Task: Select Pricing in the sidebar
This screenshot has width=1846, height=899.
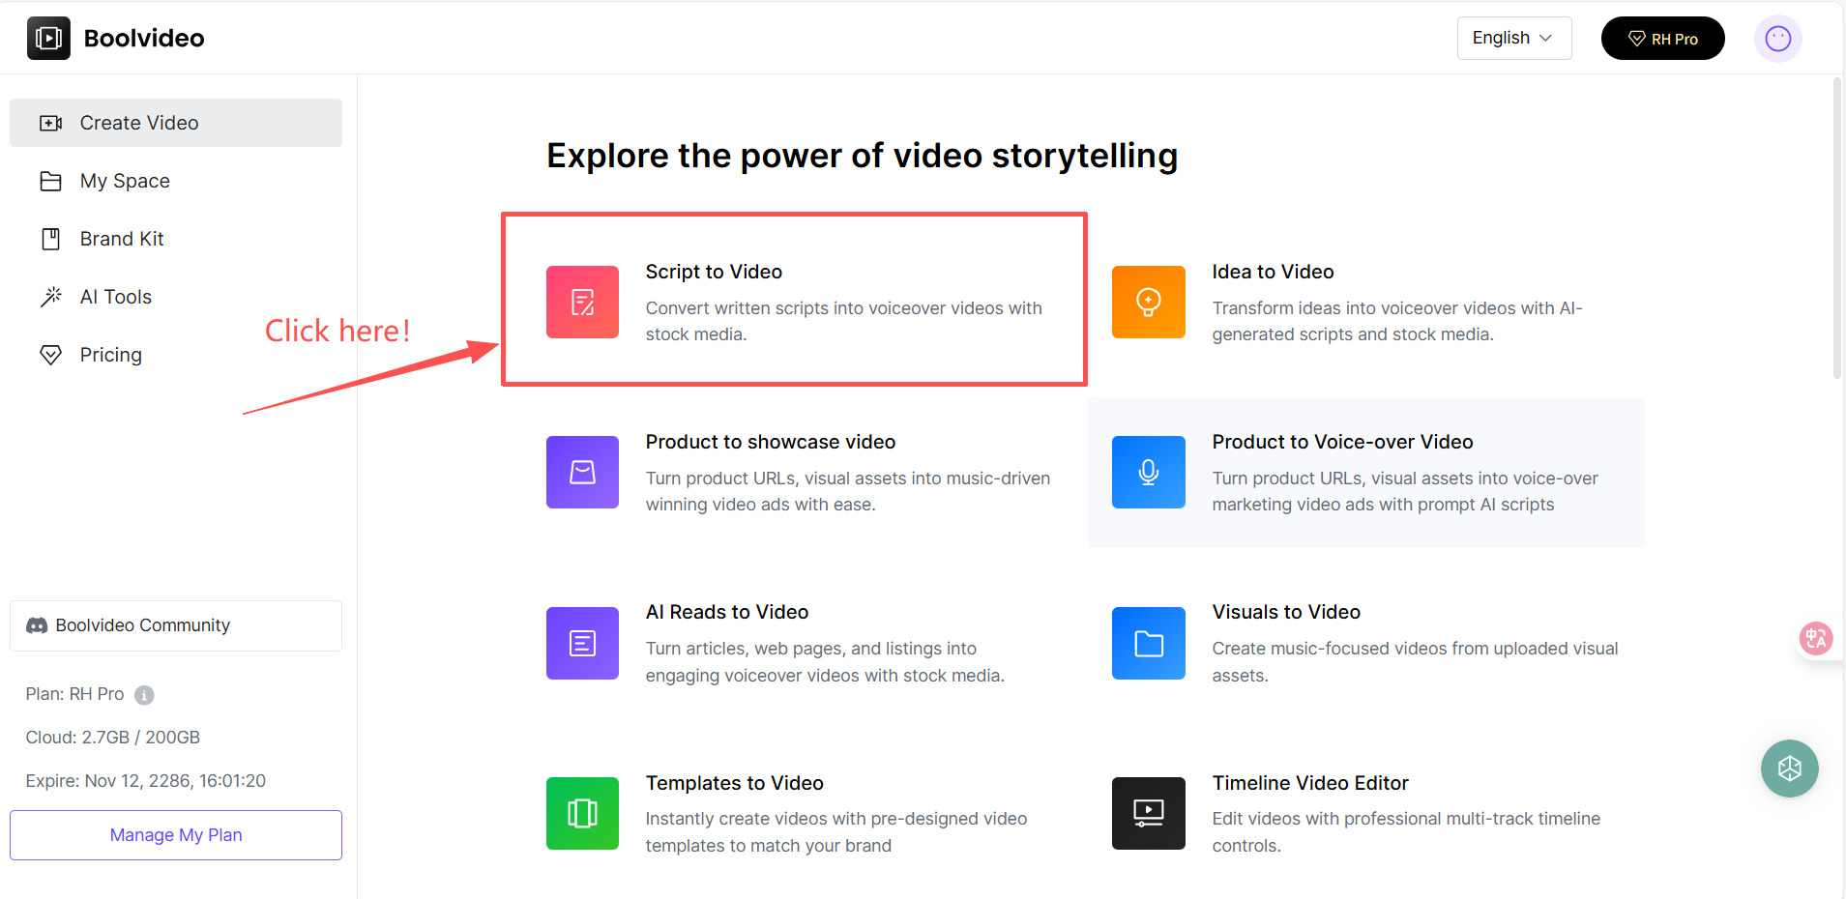Action: 110,355
